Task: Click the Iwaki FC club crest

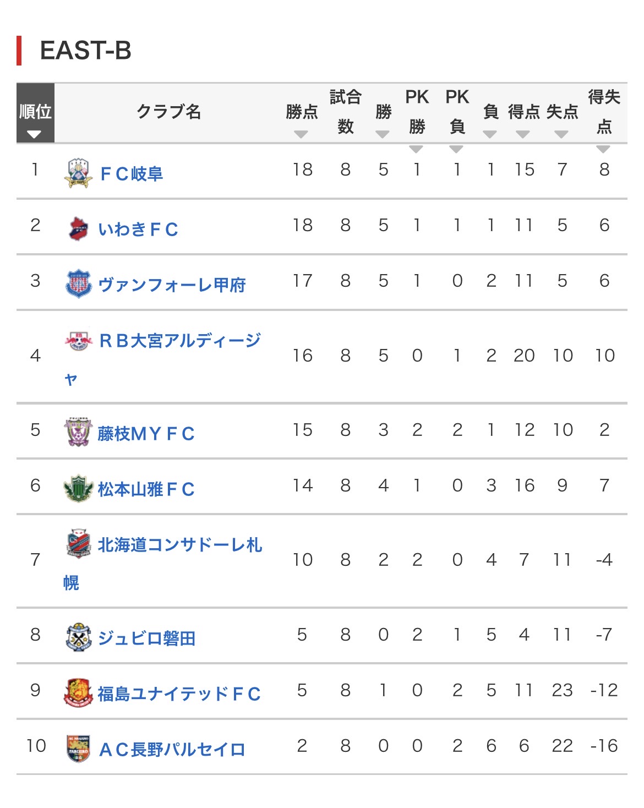Action: [78, 228]
